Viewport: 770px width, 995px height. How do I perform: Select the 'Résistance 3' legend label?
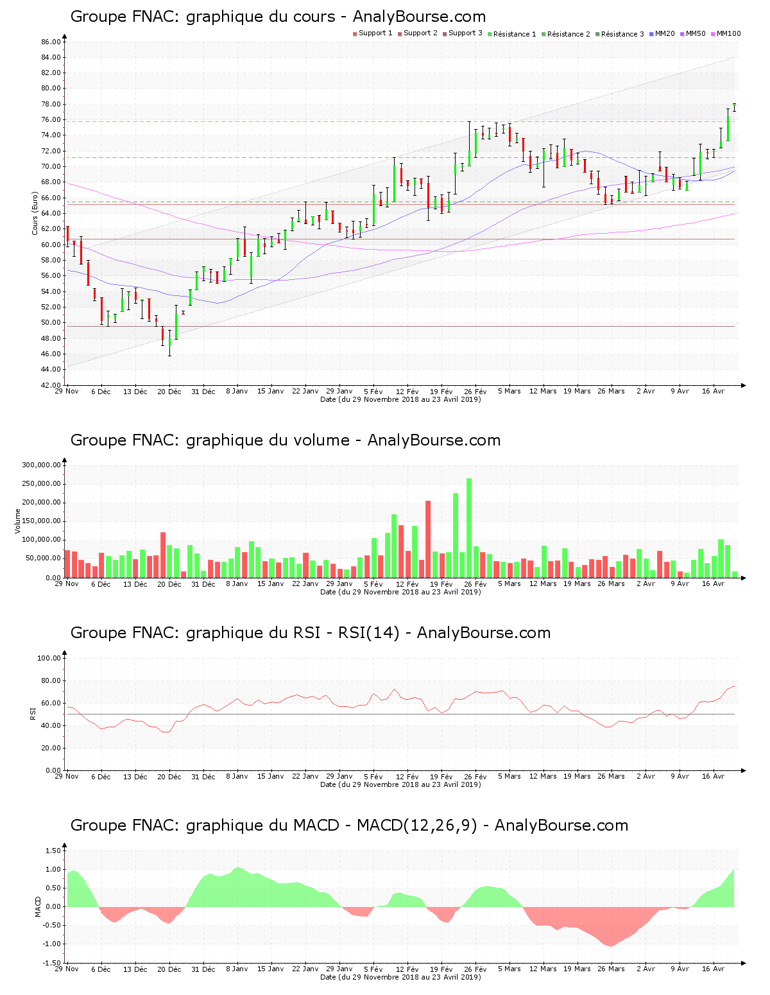[x=622, y=34]
